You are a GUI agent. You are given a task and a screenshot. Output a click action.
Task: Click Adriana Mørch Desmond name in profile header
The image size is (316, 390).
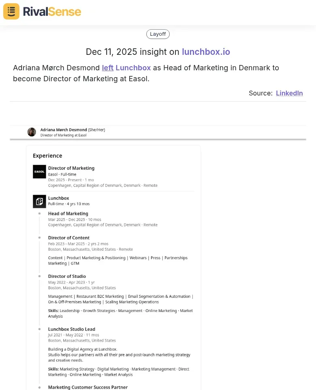click(64, 130)
